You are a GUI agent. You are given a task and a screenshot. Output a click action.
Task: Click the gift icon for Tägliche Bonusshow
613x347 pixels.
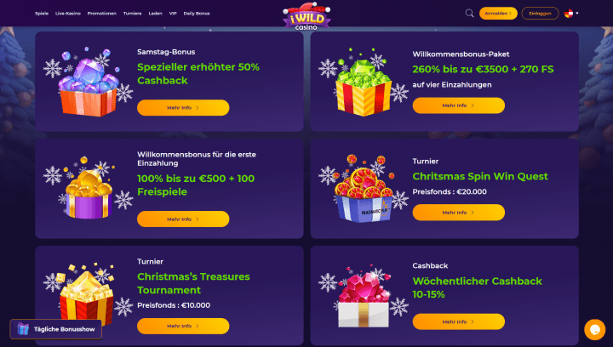click(x=23, y=329)
